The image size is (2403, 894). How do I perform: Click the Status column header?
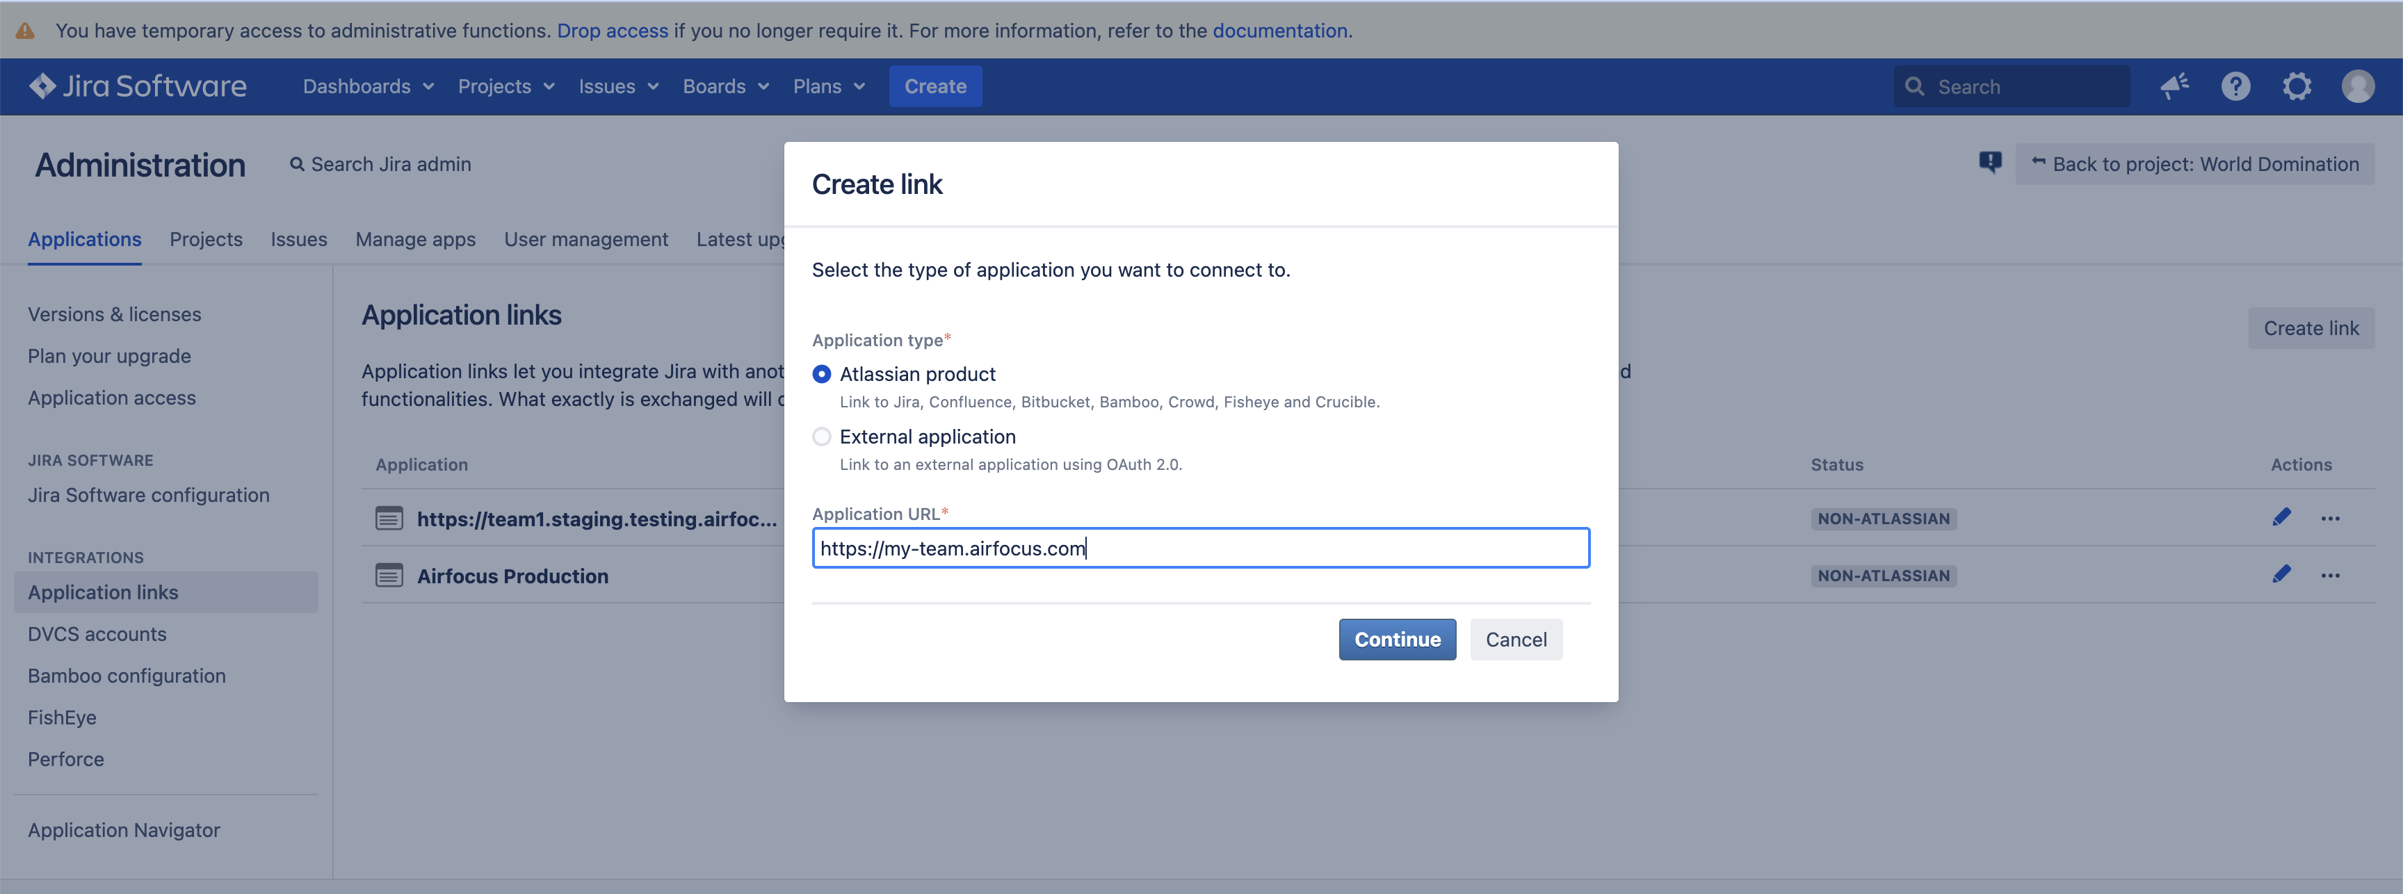coord(1837,464)
